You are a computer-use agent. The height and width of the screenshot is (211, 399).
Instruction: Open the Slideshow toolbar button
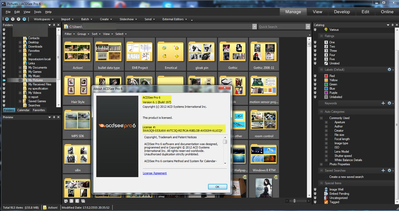(128, 19)
